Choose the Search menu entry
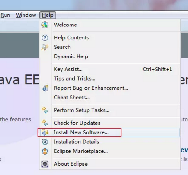Image resolution: width=188 pixels, height=175 pixels. point(110,47)
